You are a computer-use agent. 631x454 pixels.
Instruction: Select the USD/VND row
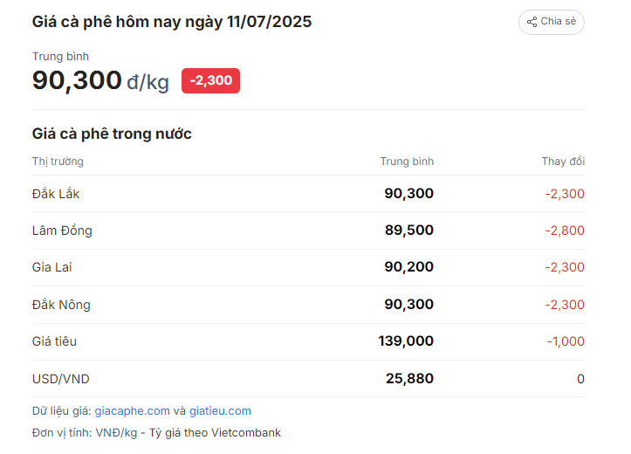point(308,379)
